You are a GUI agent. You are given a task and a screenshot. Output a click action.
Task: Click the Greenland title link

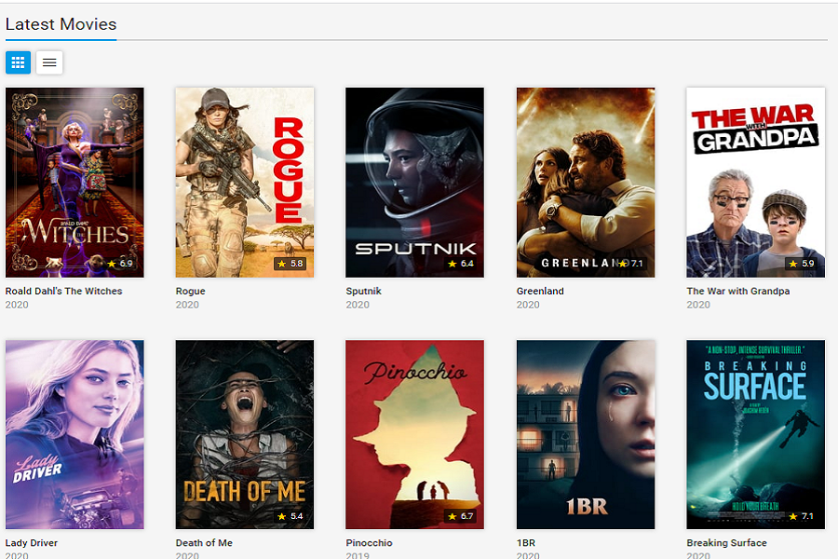click(540, 291)
